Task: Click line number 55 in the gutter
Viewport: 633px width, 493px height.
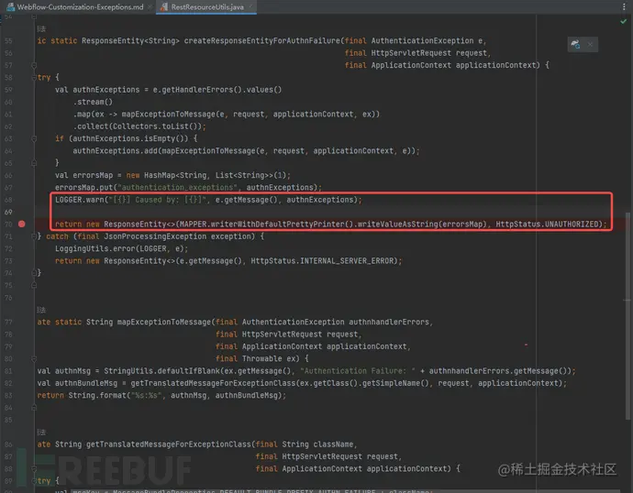Action: (8, 40)
